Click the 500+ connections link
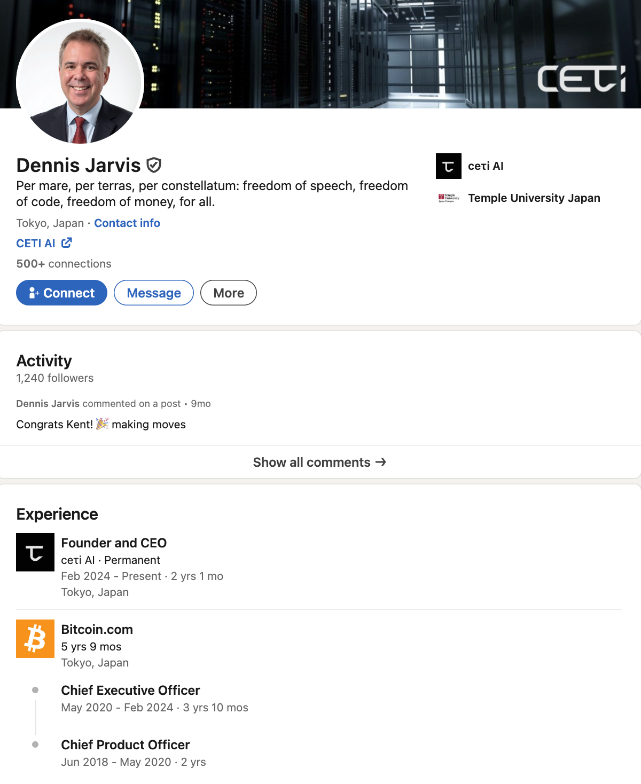 [64, 263]
